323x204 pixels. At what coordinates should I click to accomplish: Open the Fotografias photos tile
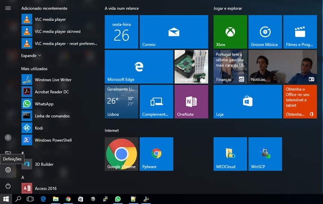[x=191, y=67]
